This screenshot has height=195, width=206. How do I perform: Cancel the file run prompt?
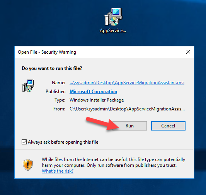click(x=168, y=126)
